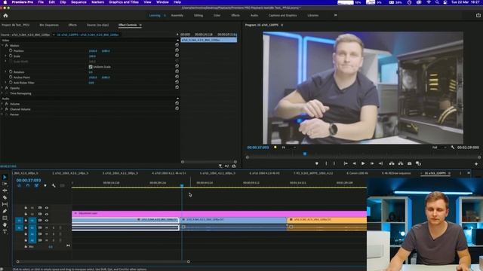This screenshot has width=483, height=271.
Task: Toggle Snap in the timeline
Action: pos(28,186)
